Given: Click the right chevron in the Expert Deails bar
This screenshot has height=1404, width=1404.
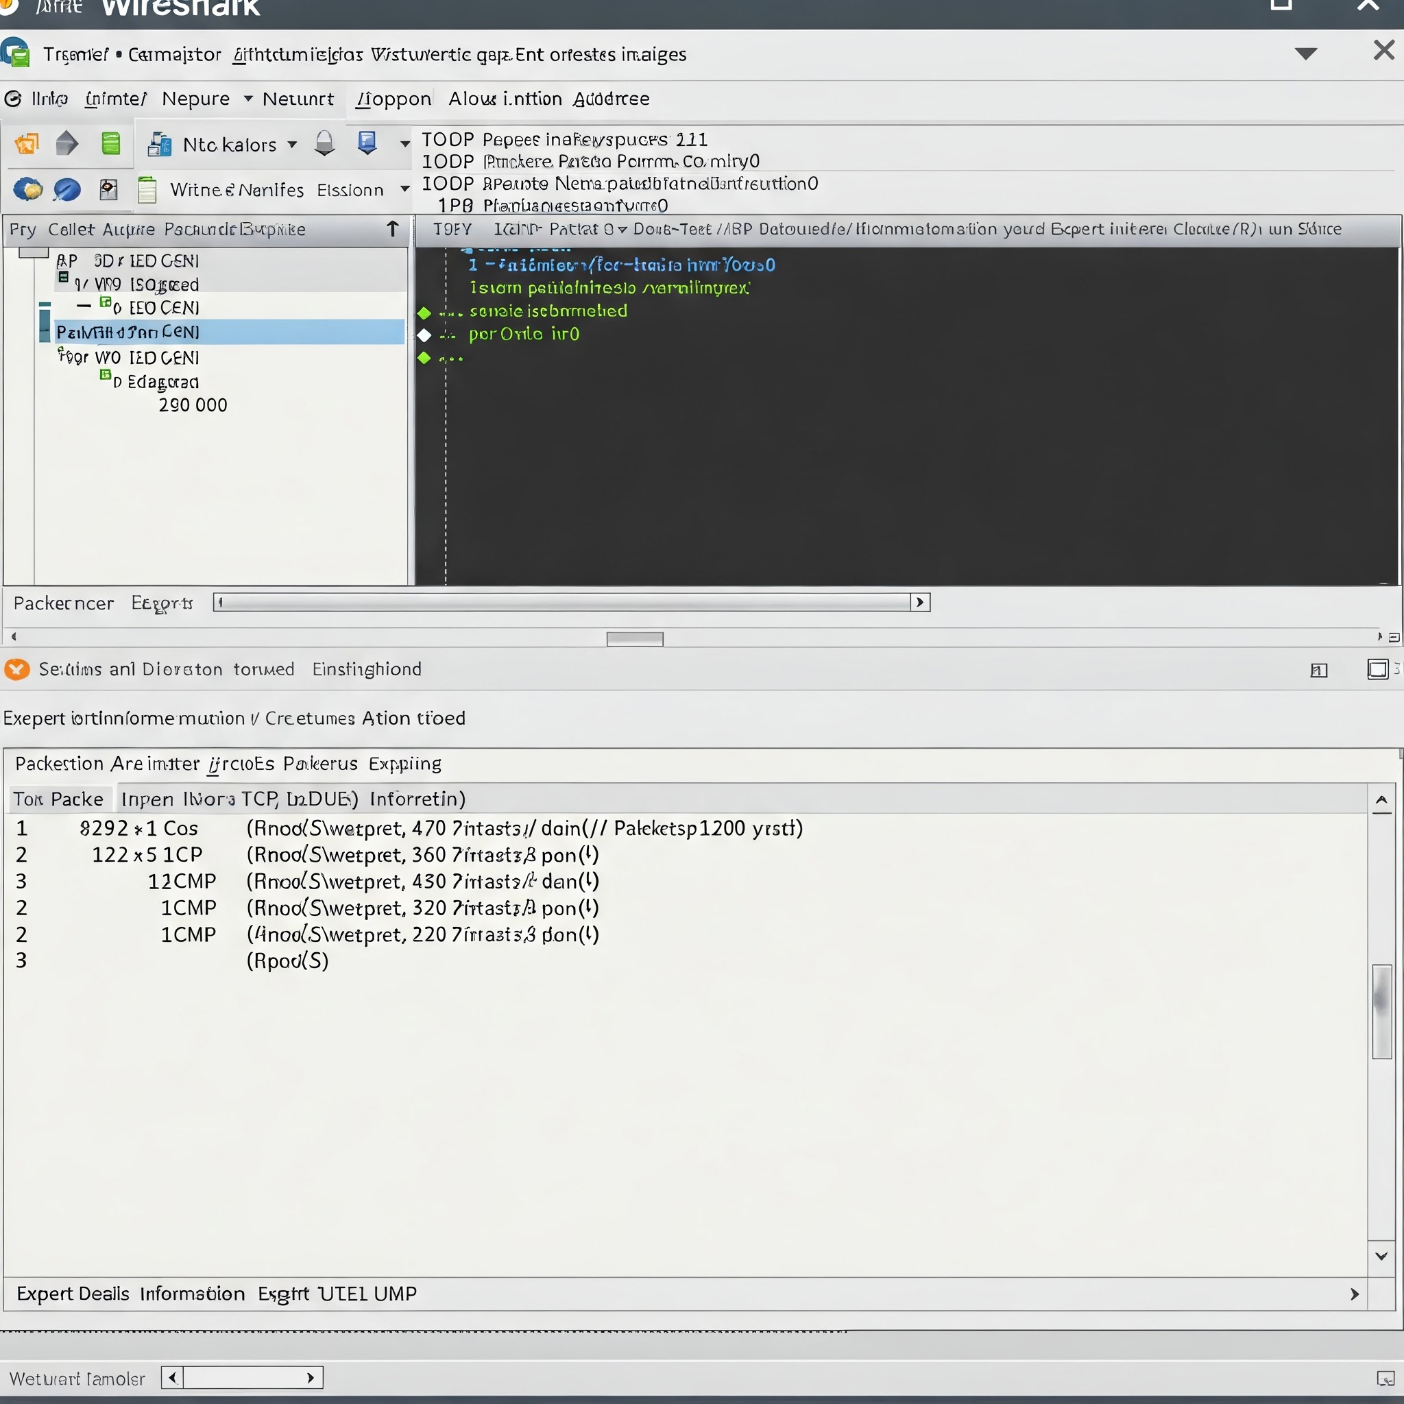Looking at the screenshot, I should 1355,1294.
